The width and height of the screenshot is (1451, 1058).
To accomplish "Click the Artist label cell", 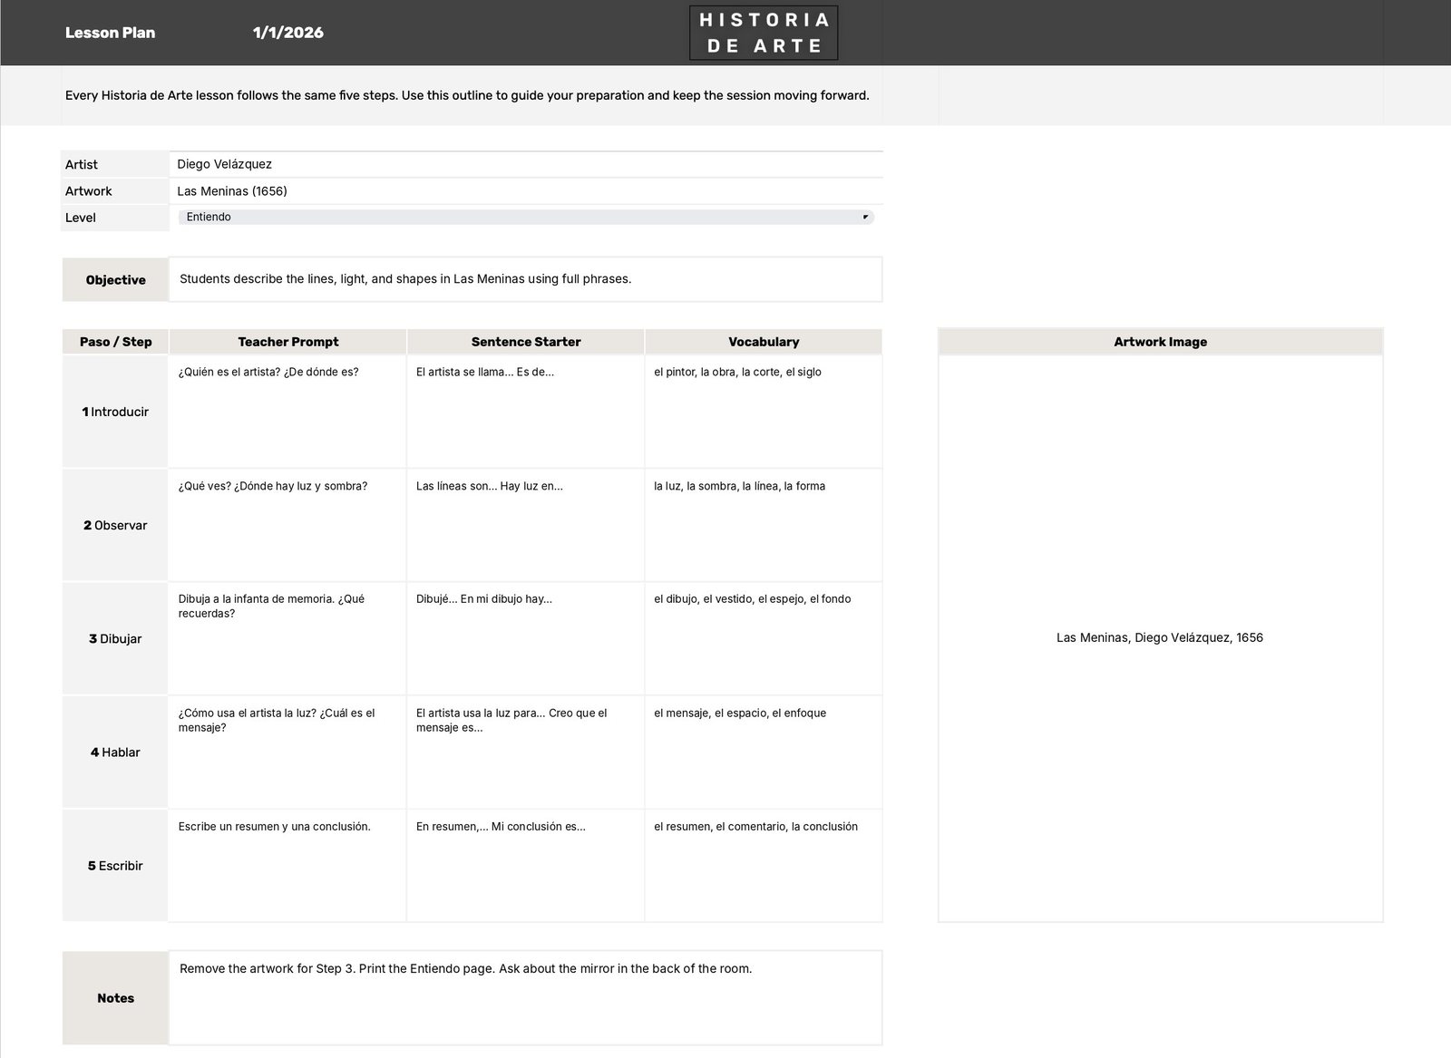I will pyautogui.click(x=115, y=164).
